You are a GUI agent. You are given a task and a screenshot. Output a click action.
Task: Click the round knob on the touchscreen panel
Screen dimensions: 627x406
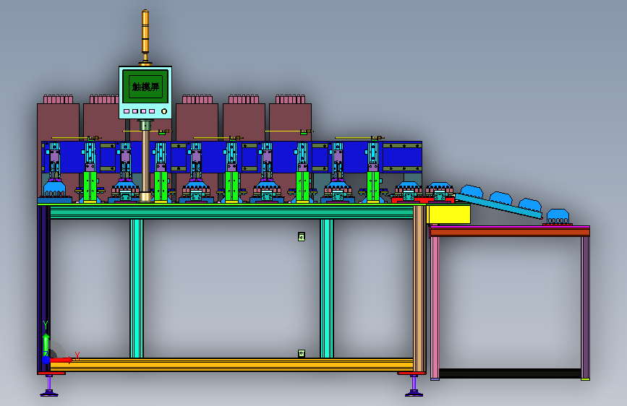tap(164, 111)
